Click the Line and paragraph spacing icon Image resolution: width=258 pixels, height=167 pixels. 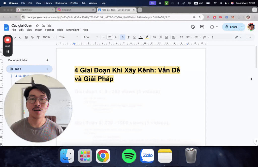(x=182, y=37)
